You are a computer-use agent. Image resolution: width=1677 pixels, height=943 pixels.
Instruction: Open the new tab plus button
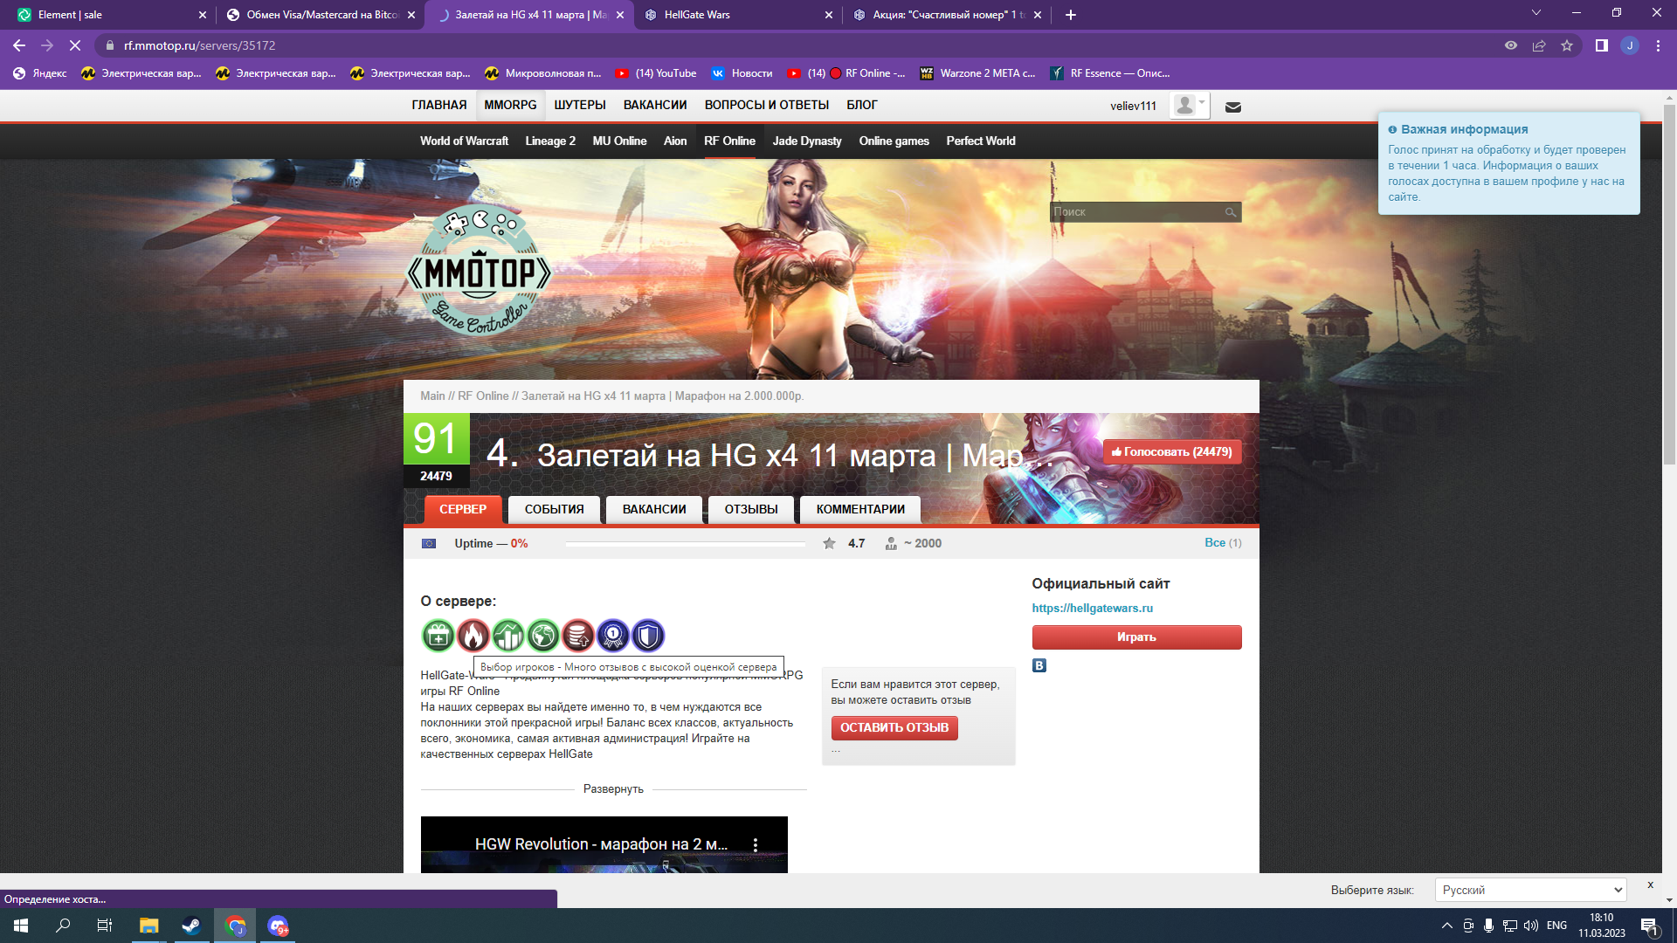(1071, 15)
